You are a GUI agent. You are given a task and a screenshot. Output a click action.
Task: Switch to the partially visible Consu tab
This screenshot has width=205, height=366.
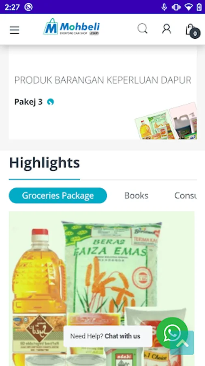[x=186, y=196]
